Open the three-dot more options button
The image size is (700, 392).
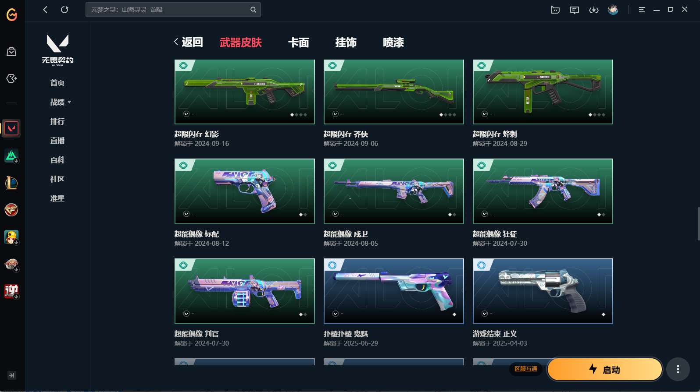678,369
